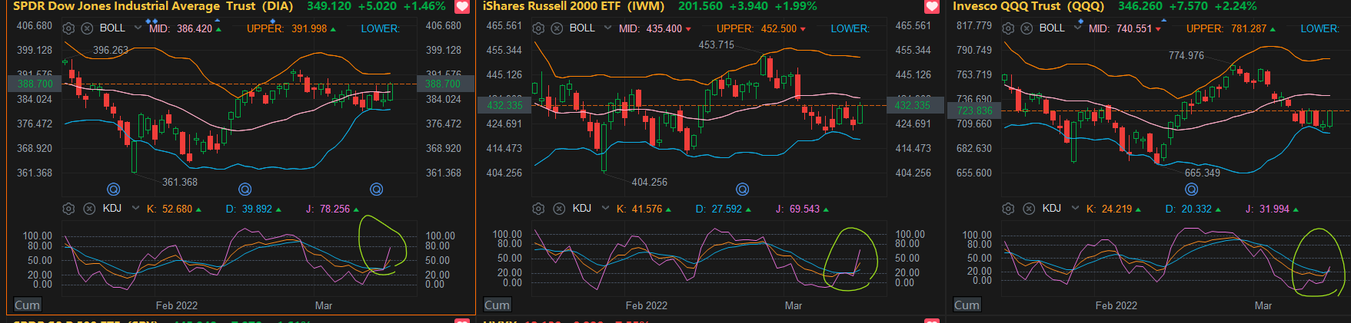Expand KDJ dropdown on IWM chart
Viewport: 1351px width, 323px height.
pos(605,208)
